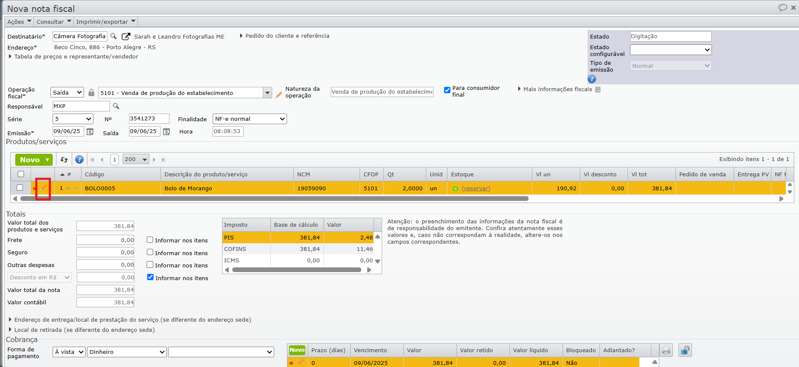The height and width of the screenshot is (367, 799).
Task: Click horizontal scrollbar of products grid
Action: coord(274,198)
